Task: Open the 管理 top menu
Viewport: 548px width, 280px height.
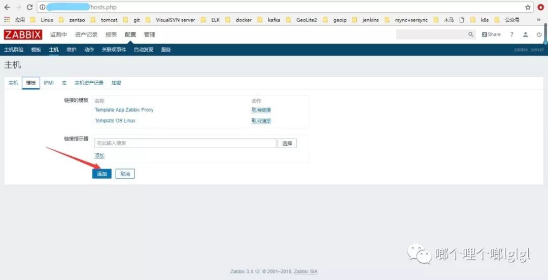Action: point(150,34)
